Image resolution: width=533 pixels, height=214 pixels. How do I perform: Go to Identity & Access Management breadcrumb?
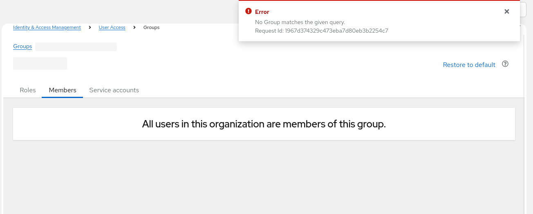[x=47, y=27]
